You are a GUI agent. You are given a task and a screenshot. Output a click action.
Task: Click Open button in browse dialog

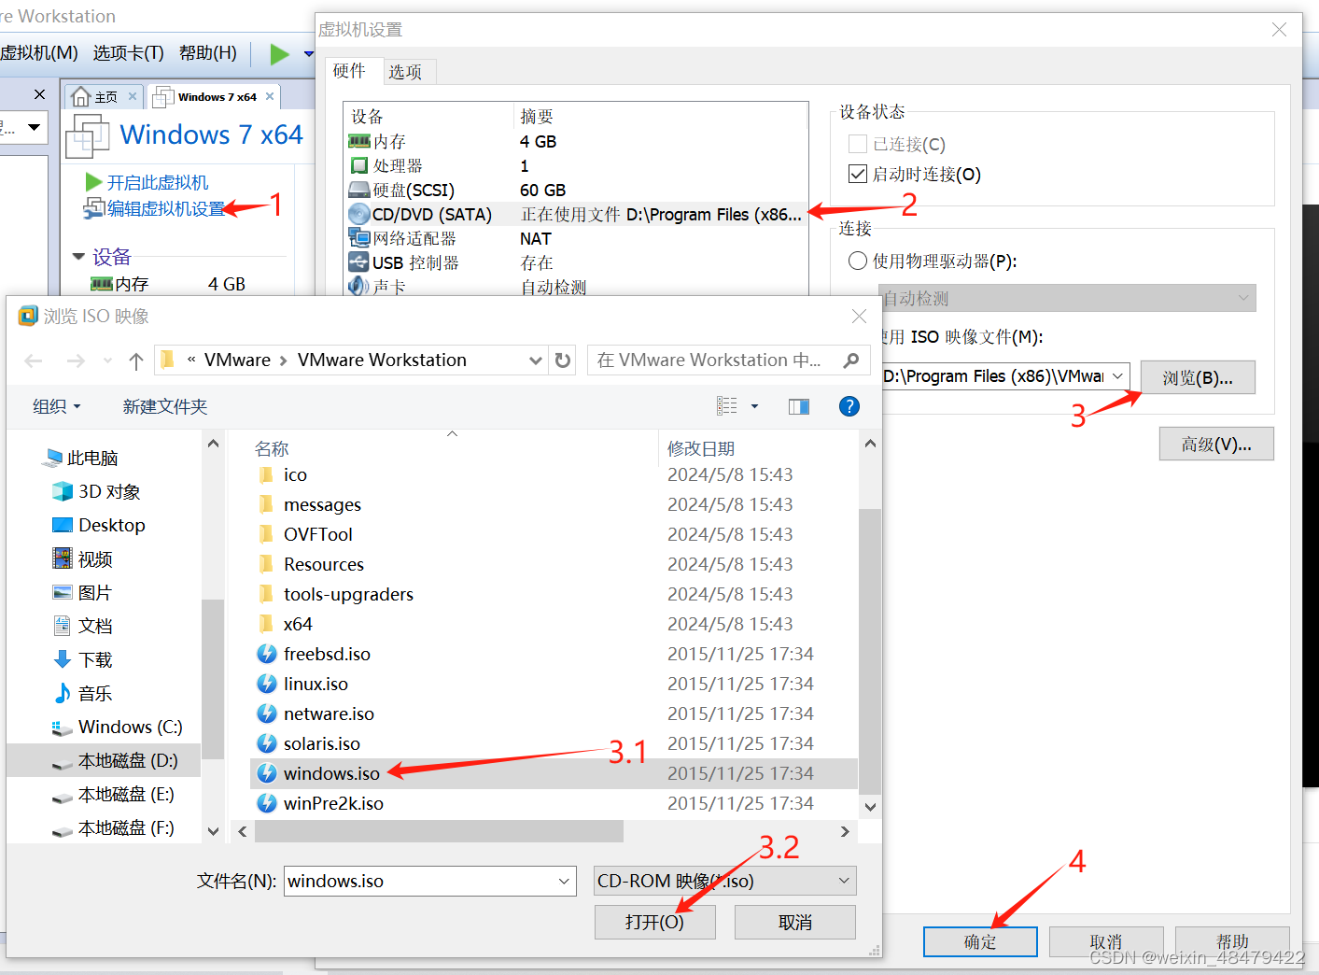point(654,922)
